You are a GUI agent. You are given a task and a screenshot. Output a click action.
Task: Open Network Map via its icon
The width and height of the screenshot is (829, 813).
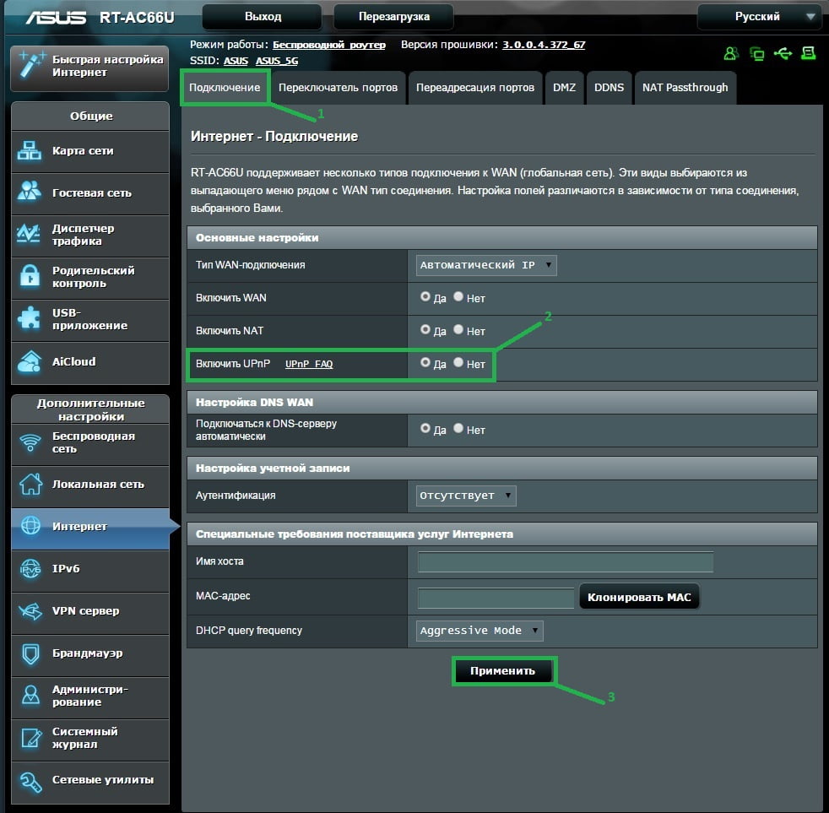[29, 150]
